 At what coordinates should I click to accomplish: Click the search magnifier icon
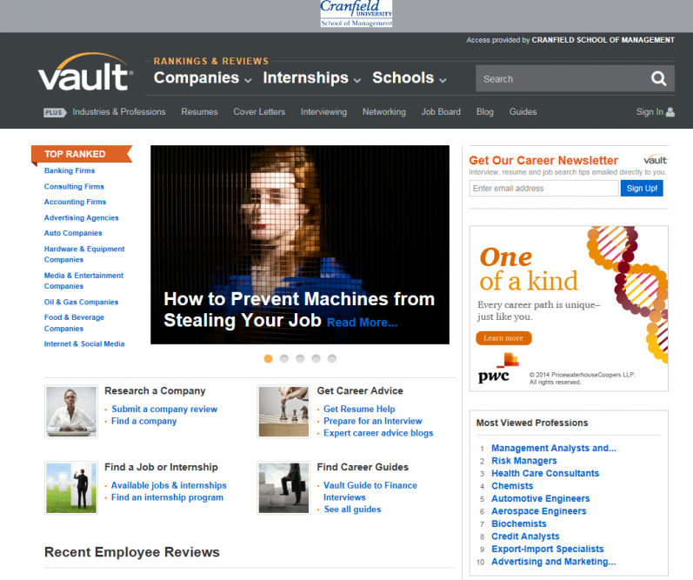tap(658, 79)
